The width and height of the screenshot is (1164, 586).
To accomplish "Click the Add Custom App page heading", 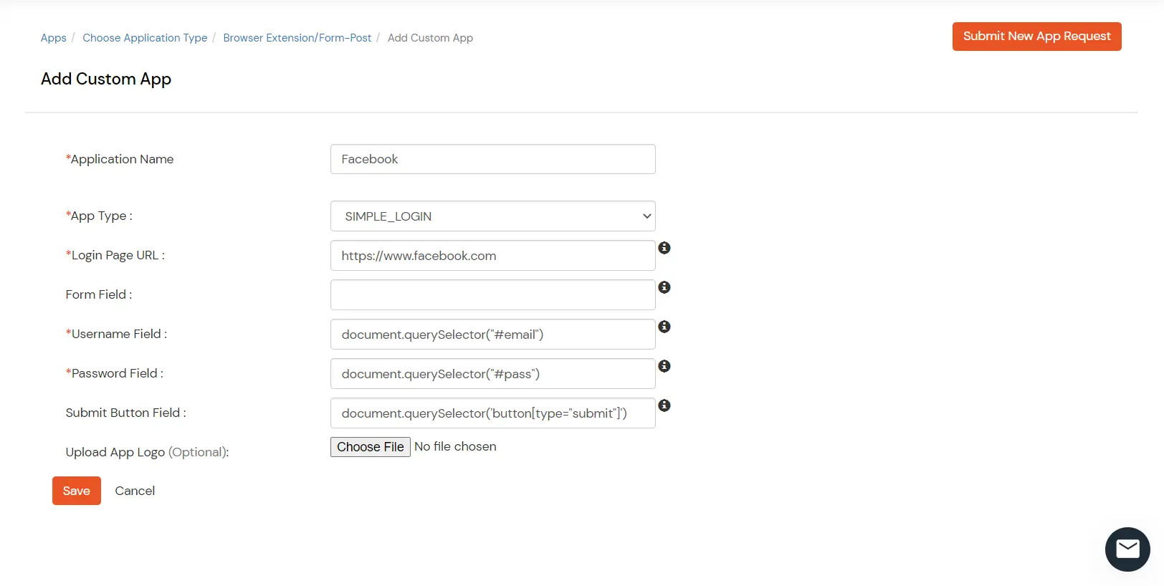I will (106, 79).
